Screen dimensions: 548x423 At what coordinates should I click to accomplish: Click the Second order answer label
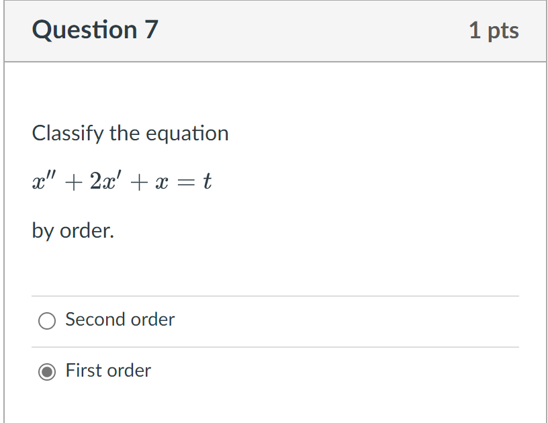[x=120, y=320]
